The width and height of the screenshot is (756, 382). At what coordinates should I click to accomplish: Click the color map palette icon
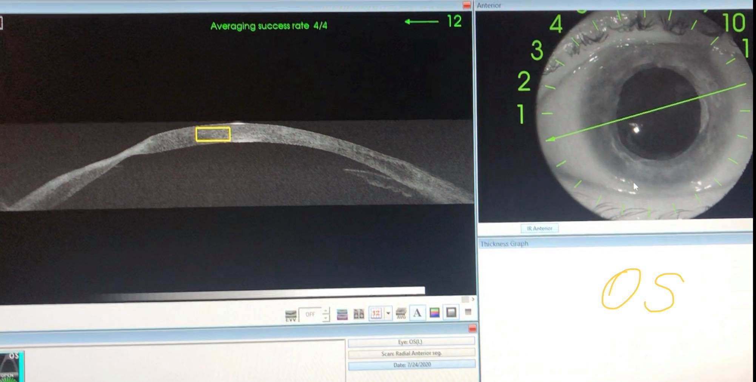pyautogui.click(x=434, y=313)
